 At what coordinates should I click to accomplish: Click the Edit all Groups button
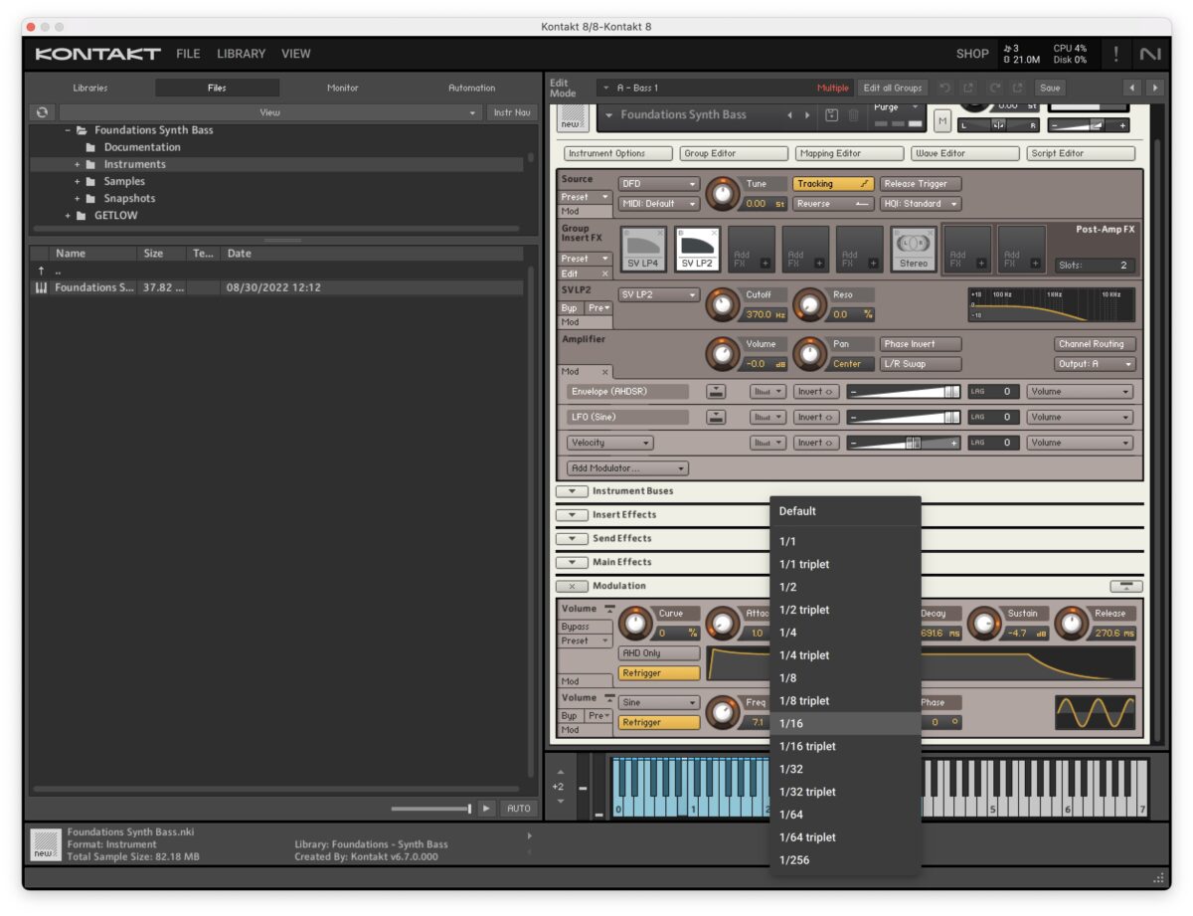[x=893, y=88]
